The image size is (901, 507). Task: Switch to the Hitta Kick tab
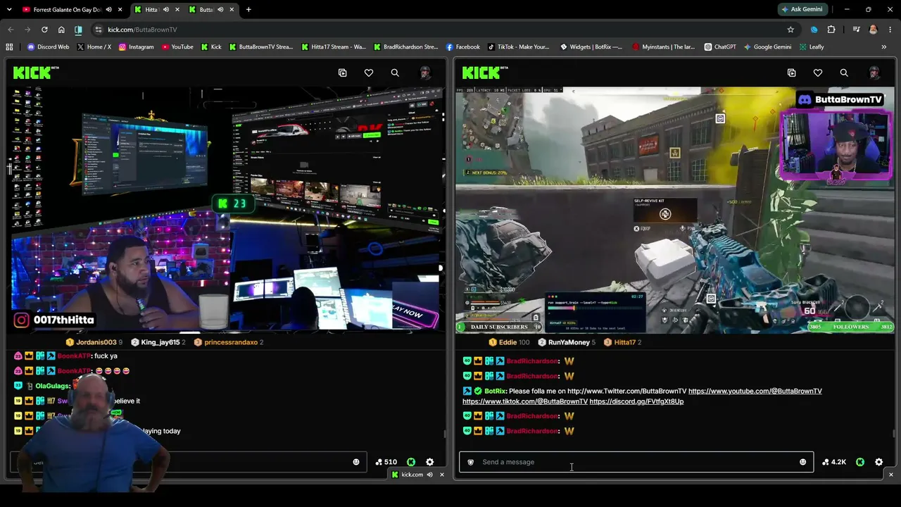156,10
